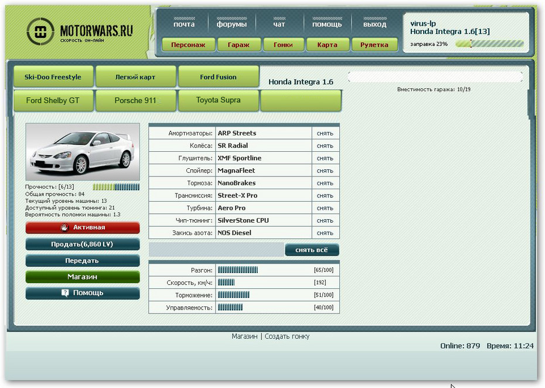Click the Магазин link at the page bottom
Image resolution: width=545 pixels, height=388 pixels.
[245, 336]
